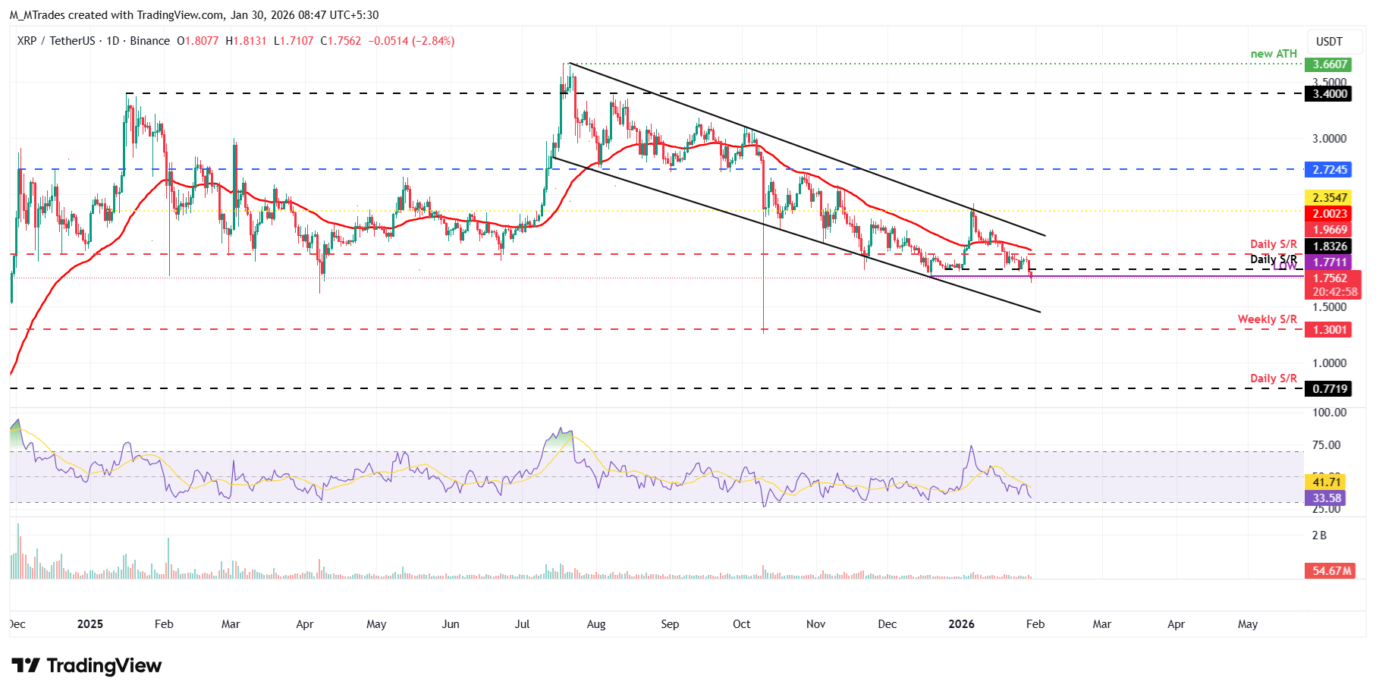The width and height of the screenshot is (1376, 694).
Task: Click the yellow 2.3547 price label
Action: pyautogui.click(x=1330, y=198)
